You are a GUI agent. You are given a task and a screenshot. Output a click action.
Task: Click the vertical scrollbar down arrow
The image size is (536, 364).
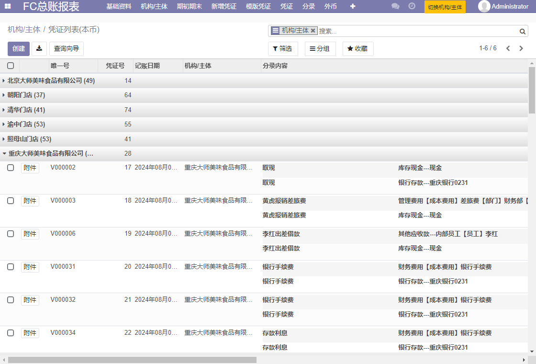pos(532,352)
